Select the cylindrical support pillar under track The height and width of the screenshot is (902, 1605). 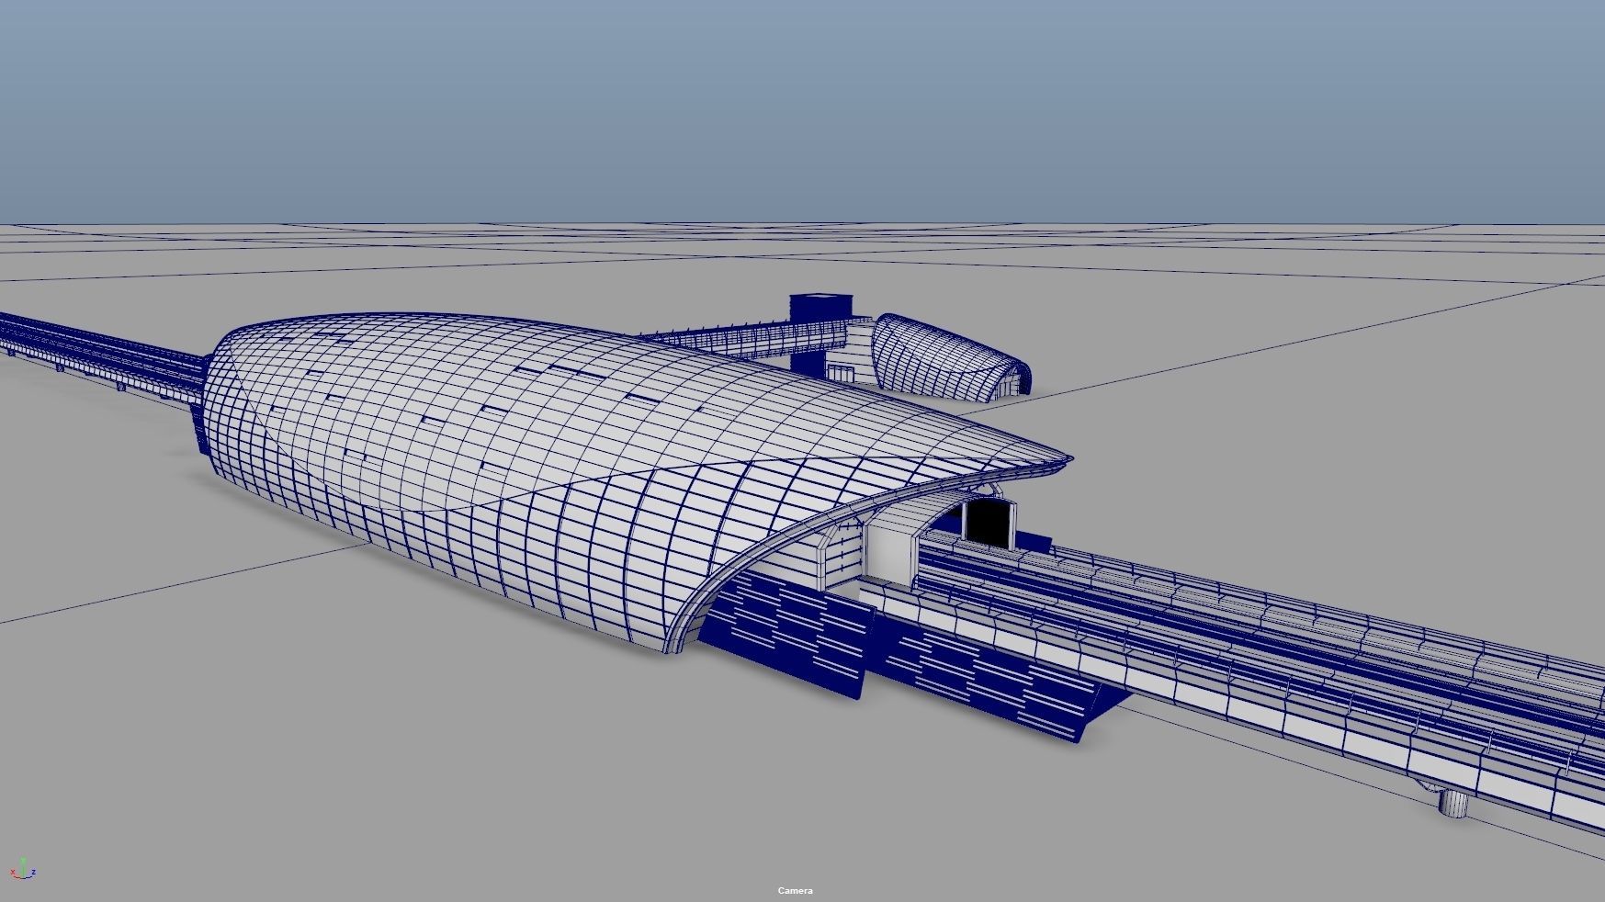coord(1453,803)
